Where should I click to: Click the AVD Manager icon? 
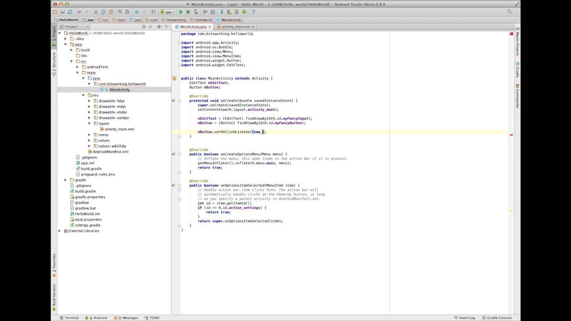[229, 12]
